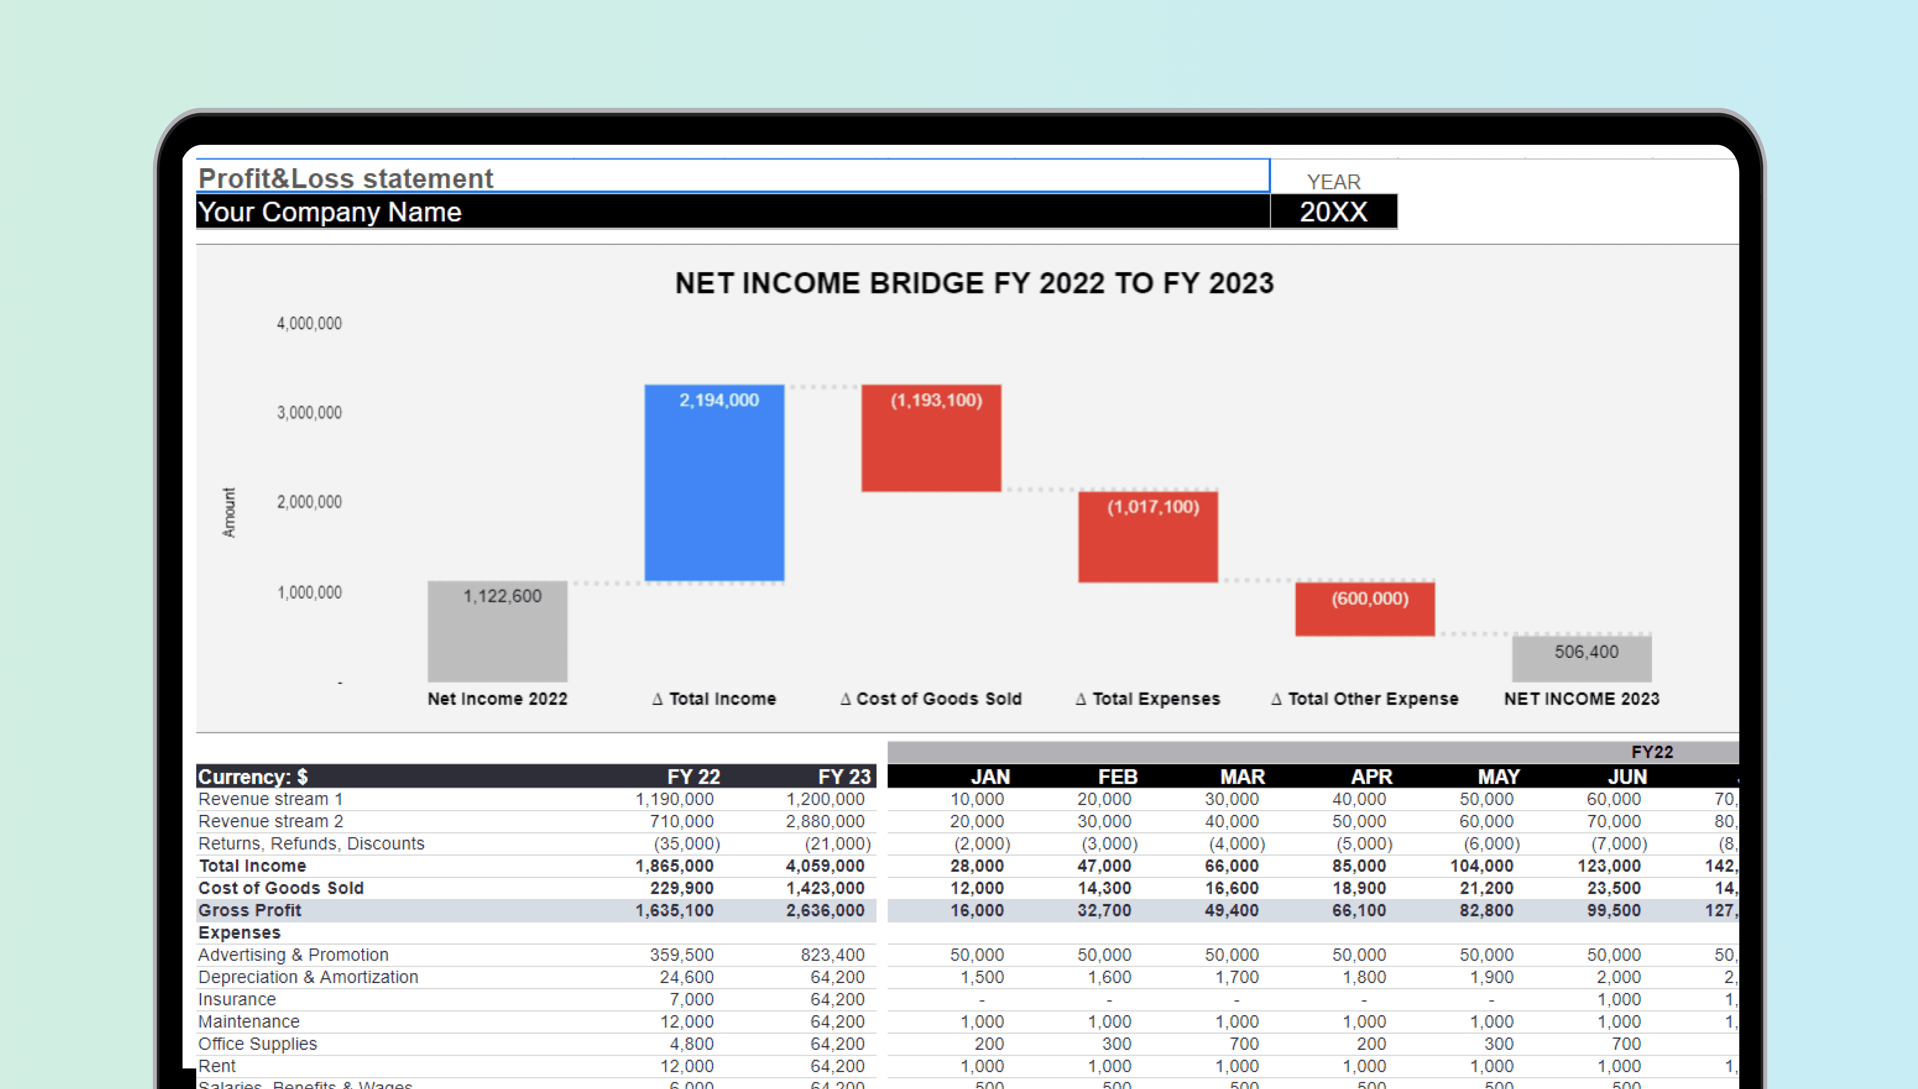Click the 'Δ Total Other Expense' axis label
Image resolution: width=1918 pixels, height=1089 pixels.
1365,698
